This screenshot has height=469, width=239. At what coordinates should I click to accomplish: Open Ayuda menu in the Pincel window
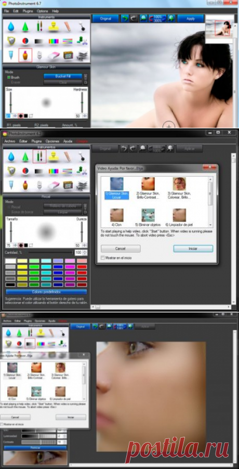[68, 141]
